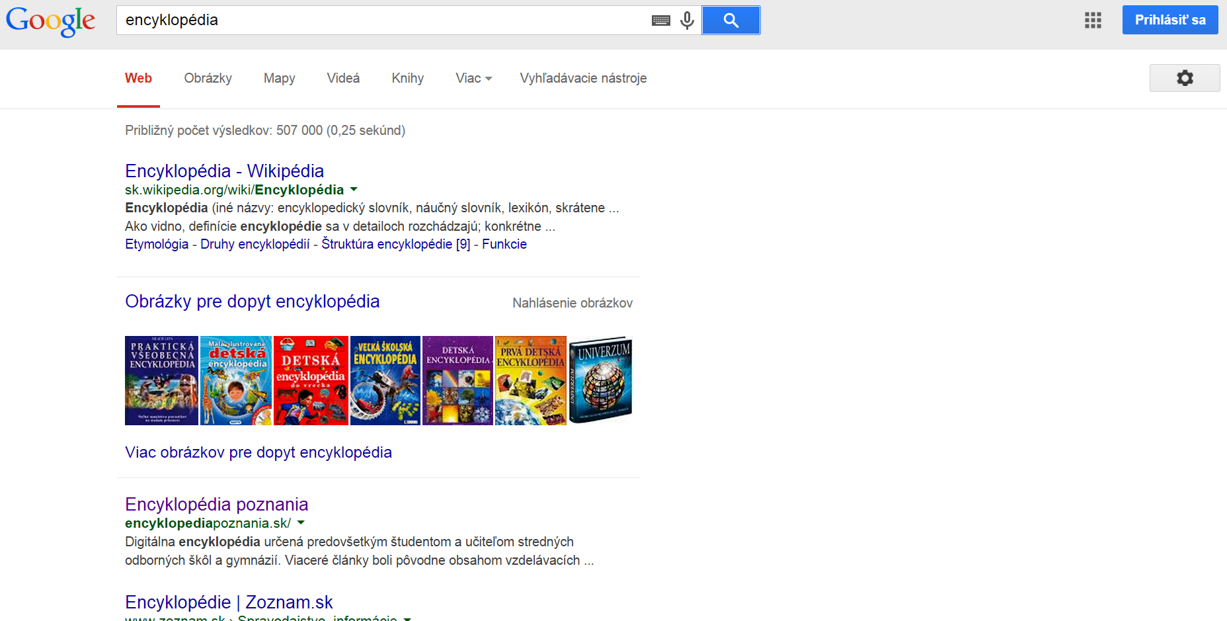
Task: Click the encyklopediapoznania.sk/ URL text
Action: (208, 523)
